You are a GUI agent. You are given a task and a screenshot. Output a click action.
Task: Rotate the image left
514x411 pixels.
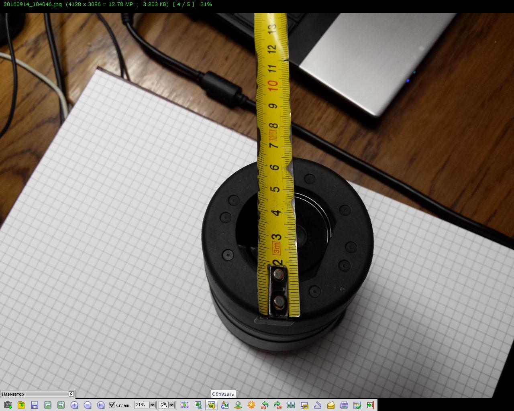pyautogui.click(x=265, y=405)
